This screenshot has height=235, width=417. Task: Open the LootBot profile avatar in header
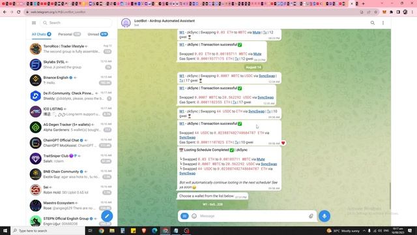pos(126,23)
